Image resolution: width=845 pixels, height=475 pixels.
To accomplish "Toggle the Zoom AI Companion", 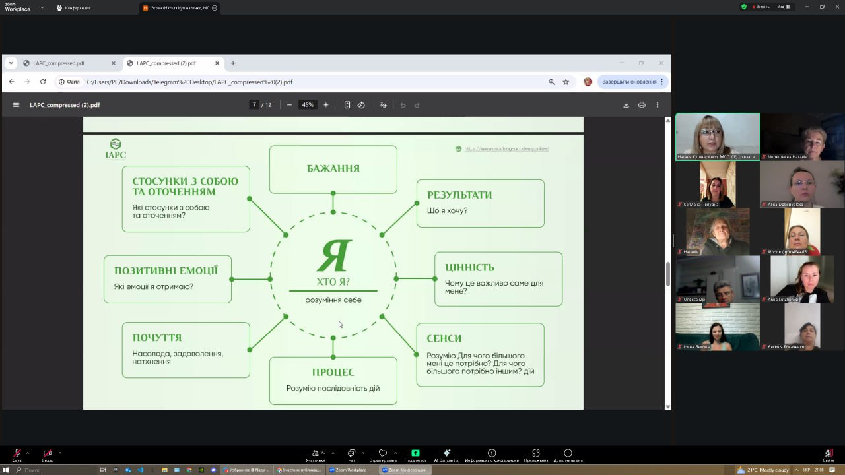I will (x=447, y=454).
